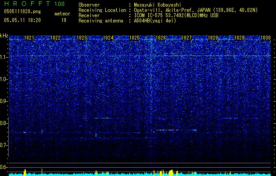Click the wide yellow signal peak below 1826-1827
The image size is (276, 176).
pos(171,172)
